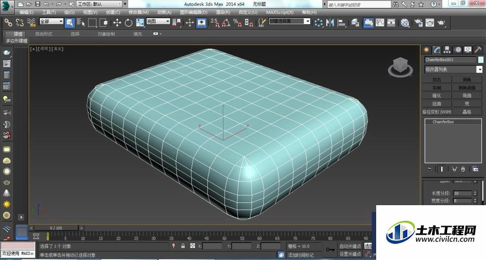
Task: Toggle the 2.5D Snaps button
Action: (x=215, y=23)
